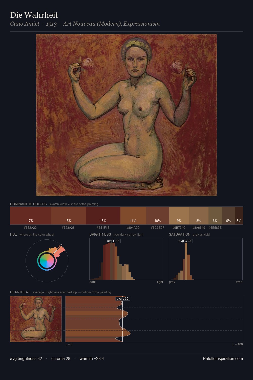Click the 'SATURATION' section heading

tap(180, 234)
